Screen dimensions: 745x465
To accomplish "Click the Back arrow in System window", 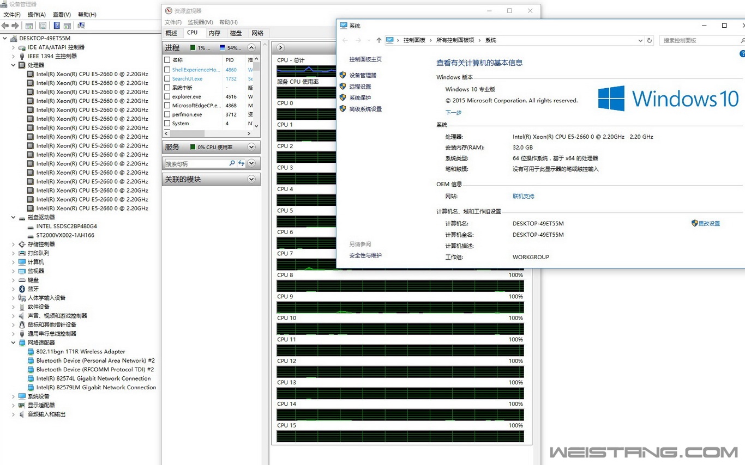I will [x=345, y=40].
